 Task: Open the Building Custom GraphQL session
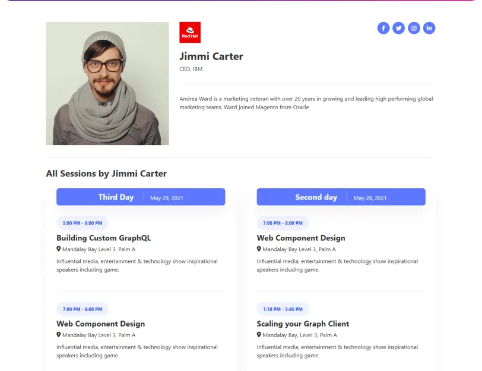104,238
